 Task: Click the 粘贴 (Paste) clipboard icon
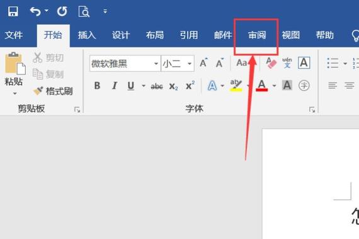15,64
